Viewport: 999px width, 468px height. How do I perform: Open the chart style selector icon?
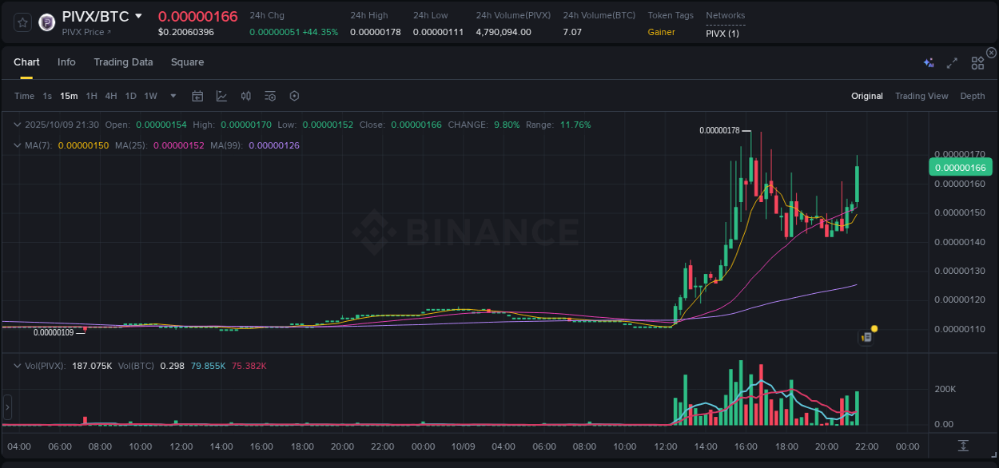click(221, 96)
